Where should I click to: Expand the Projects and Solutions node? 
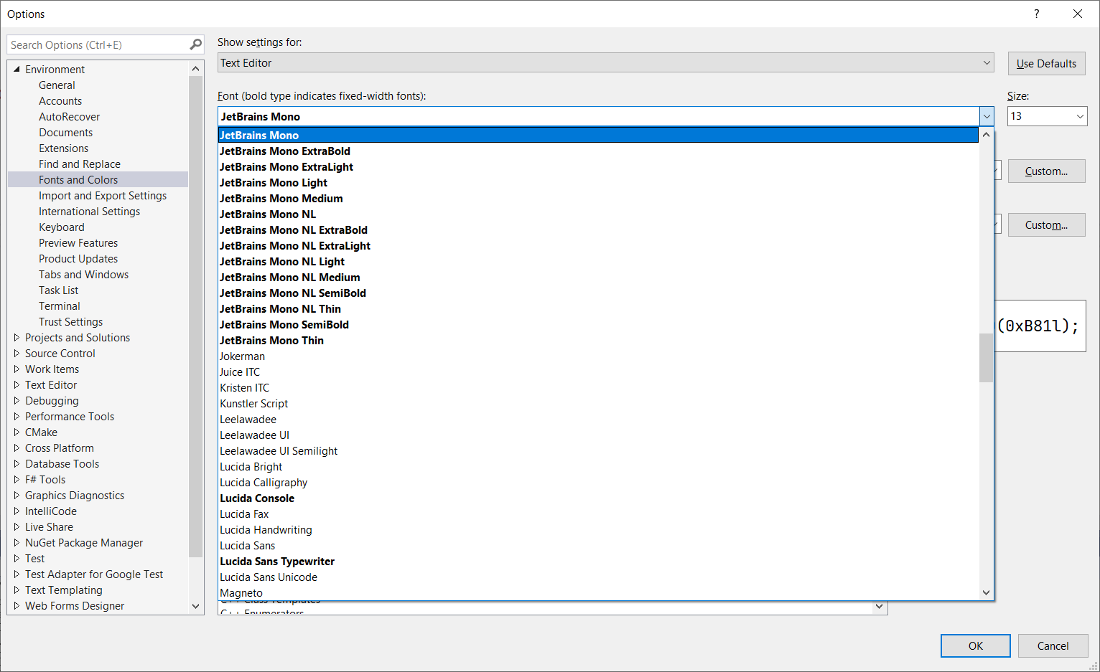[17, 337]
